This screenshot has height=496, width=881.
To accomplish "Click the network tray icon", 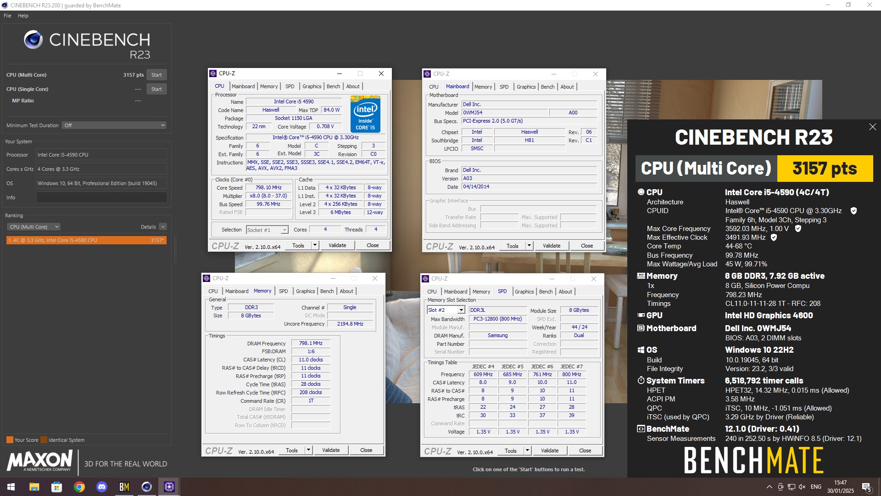I will tap(792, 487).
